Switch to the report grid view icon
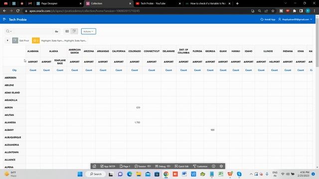The width and height of the screenshot is (319, 179). [67, 31]
